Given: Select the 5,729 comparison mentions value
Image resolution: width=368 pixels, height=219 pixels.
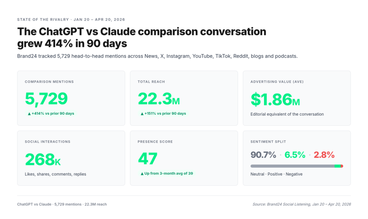Looking at the screenshot, I should click(46, 99).
